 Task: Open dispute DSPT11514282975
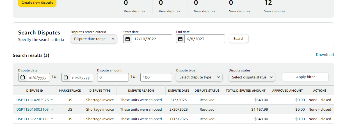coord(33,100)
